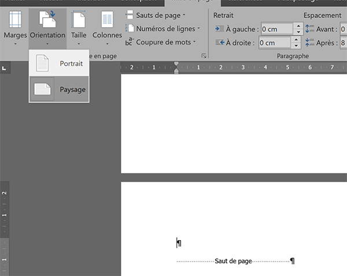
Task: Click the vertical ruler
Action: (x=4, y=229)
